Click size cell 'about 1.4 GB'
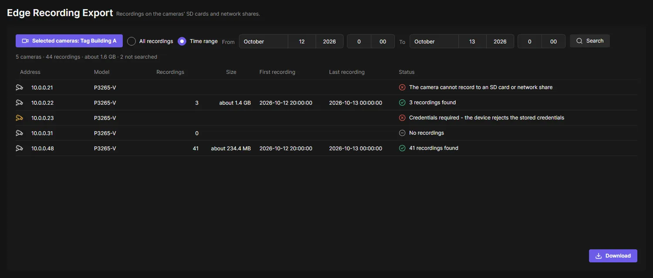The width and height of the screenshot is (653, 278). click(235, 103)
